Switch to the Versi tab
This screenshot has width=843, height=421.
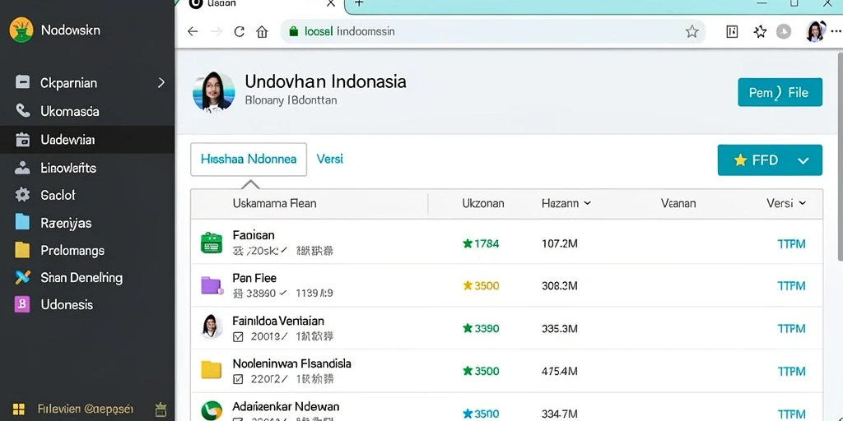(329, 159)
